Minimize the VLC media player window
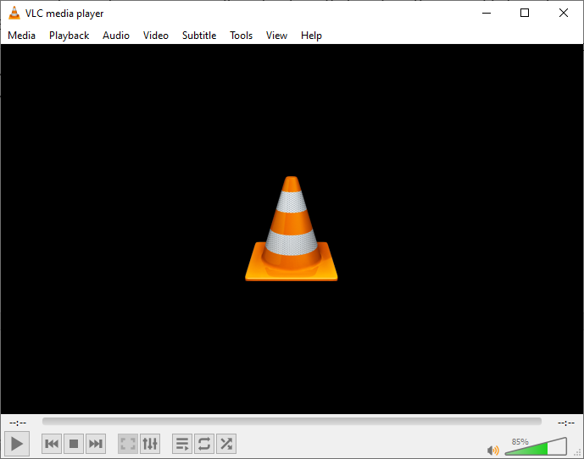Screen dimensions: 584x459 pos(487,13)
